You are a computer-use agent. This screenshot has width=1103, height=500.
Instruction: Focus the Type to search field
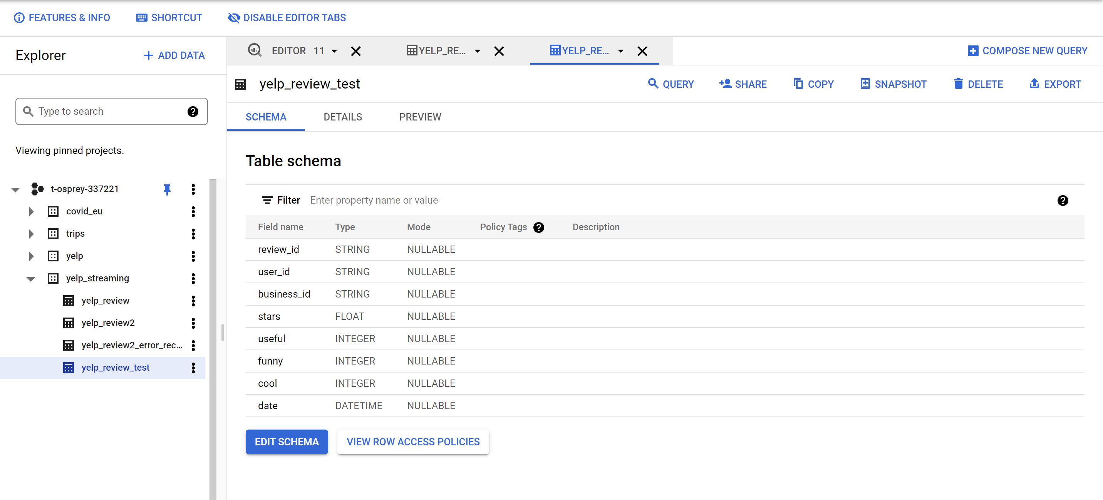pyautogui.click(x=111, y=111)
